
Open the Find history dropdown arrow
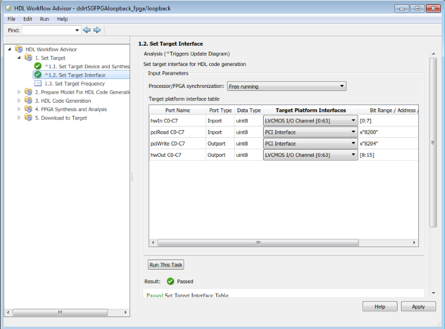pos(77,30)
